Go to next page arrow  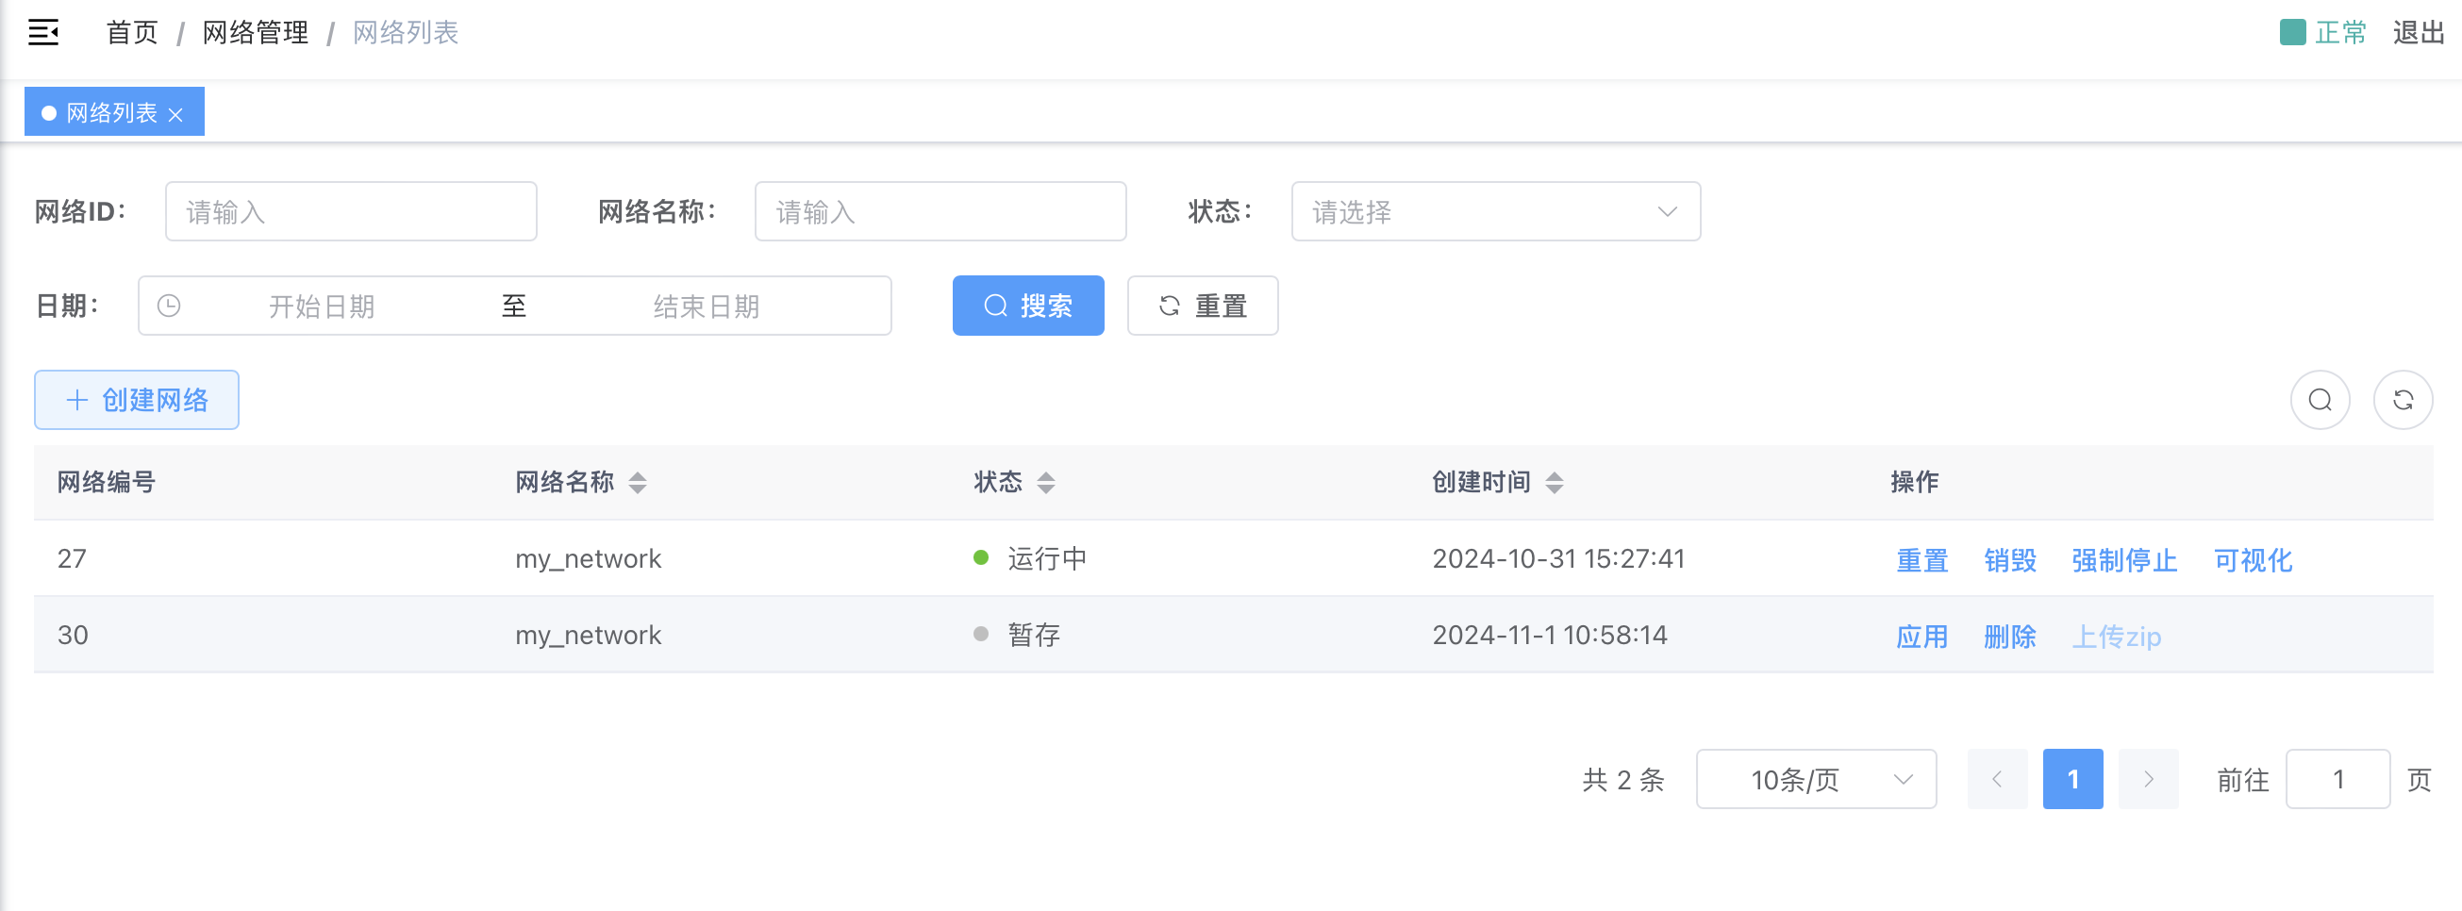(x=2148, y=779)
